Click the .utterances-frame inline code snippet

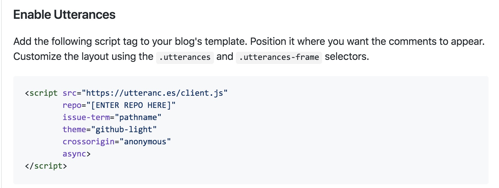coord(279,57)
